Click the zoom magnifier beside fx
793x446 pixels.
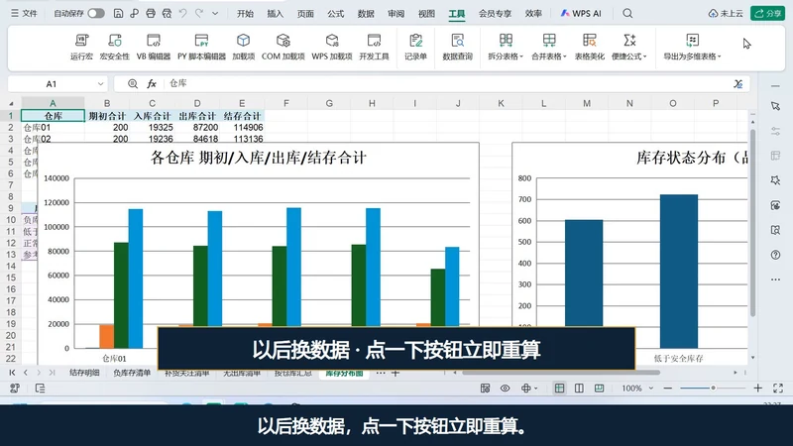click(133, 84)
